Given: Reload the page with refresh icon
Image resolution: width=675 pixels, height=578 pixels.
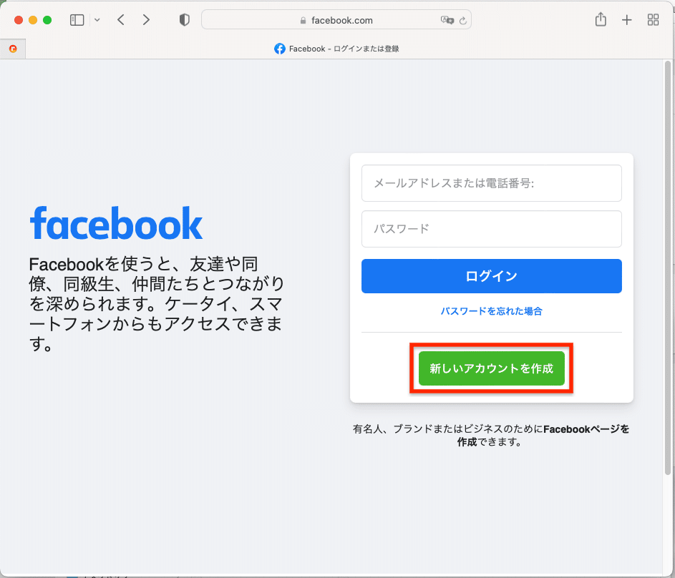Looking at the screenshot, I should pos(463,20).
